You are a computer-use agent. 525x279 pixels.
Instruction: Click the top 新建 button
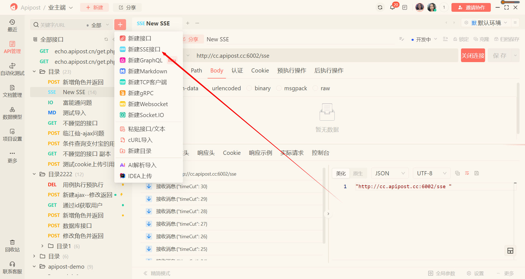94,7
